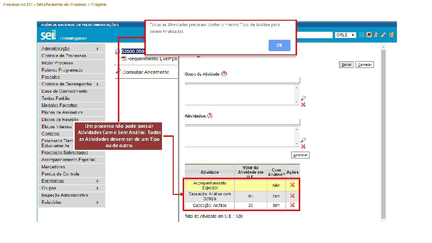Image resolution: width=432 pixels, height=243 pixels.
Task: Click the header search field
Action: tap(315, 35)
